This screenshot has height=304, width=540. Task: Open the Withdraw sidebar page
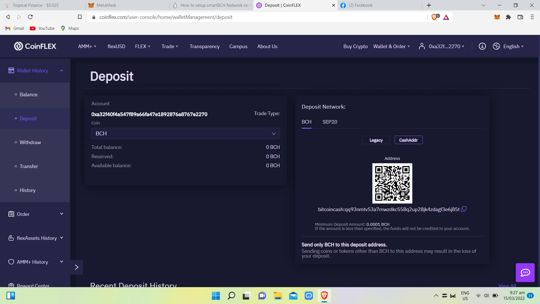(x=30, y=142)
